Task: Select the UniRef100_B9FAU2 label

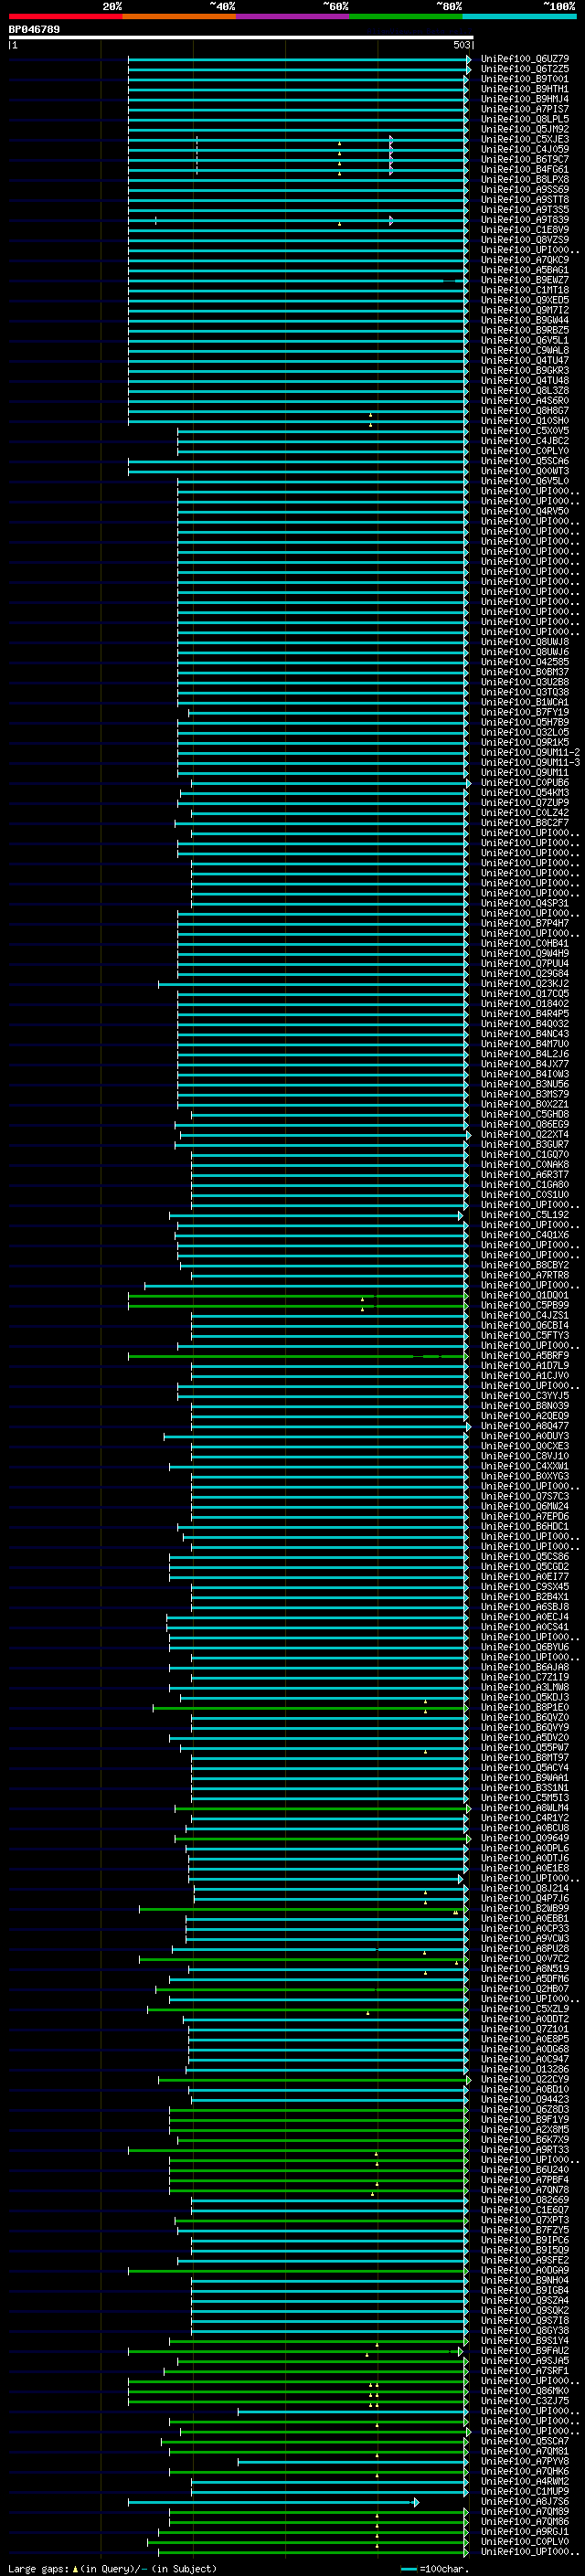Action: point(525,2350)
